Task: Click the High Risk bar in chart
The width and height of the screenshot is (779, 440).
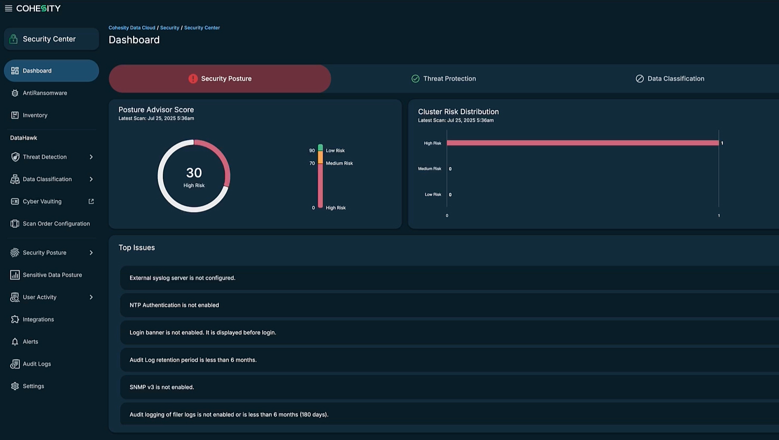Action: click(582, 143)
